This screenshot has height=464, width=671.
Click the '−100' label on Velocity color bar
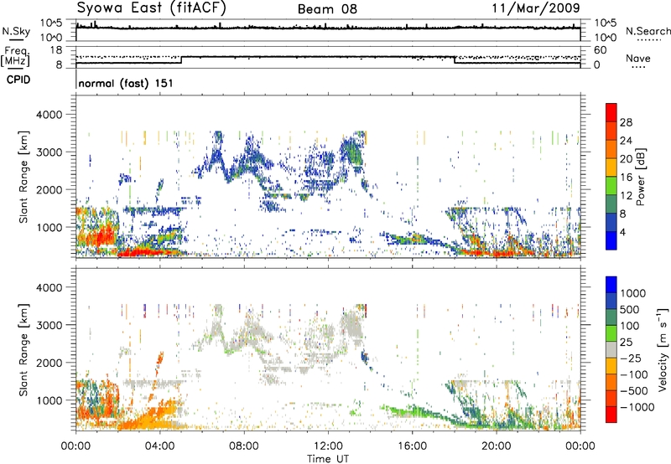[634, 374]
